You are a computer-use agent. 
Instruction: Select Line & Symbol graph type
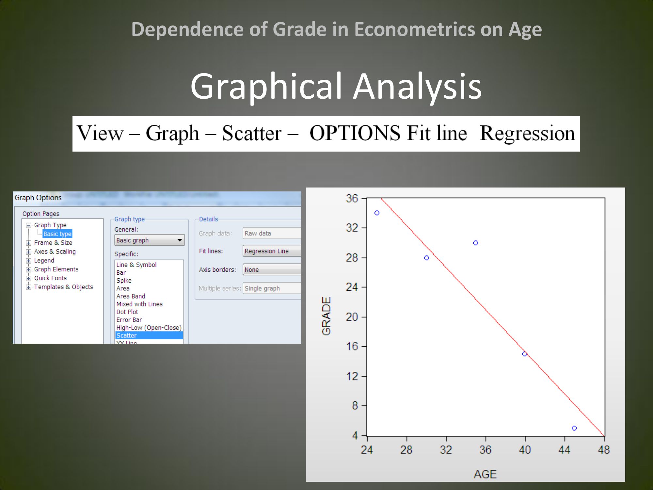(x=136, y=265)
